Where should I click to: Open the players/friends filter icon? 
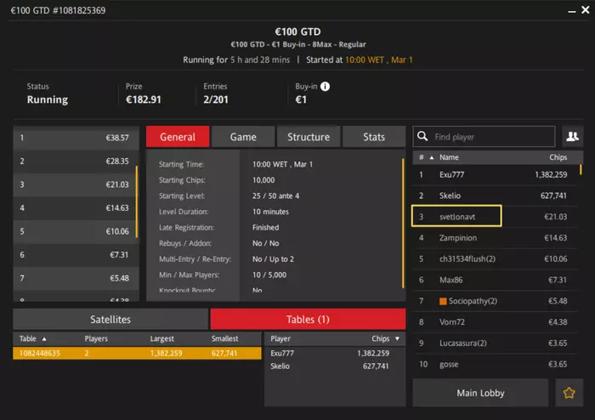click(572, 136)
